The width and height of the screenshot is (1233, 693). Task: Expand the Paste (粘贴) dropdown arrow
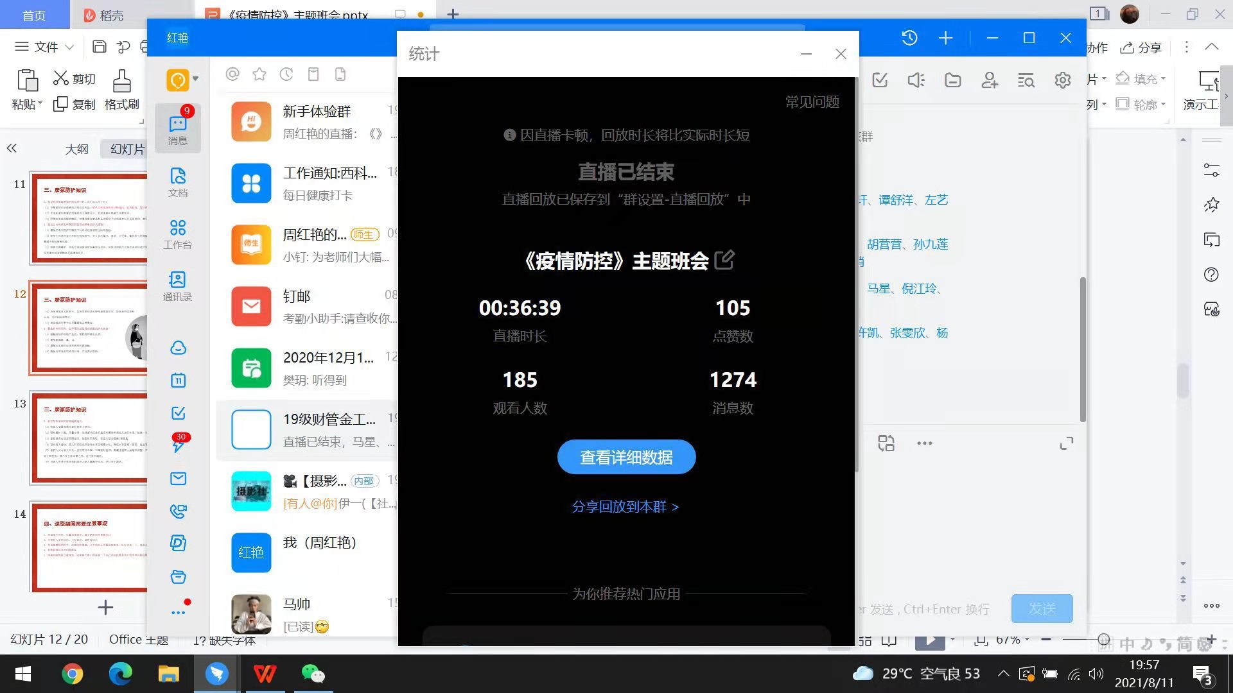(40, 104)
